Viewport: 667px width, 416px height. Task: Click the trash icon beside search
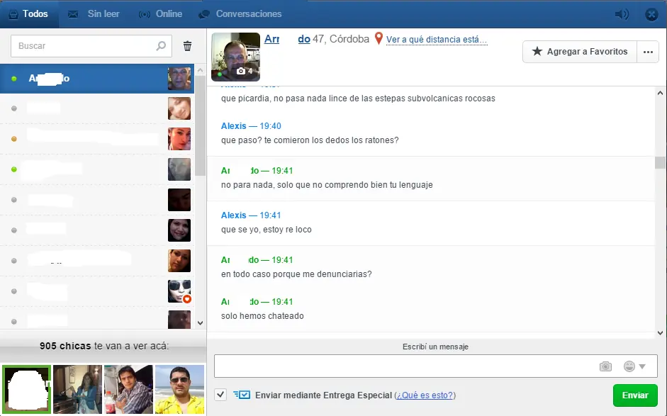point(187,46)
